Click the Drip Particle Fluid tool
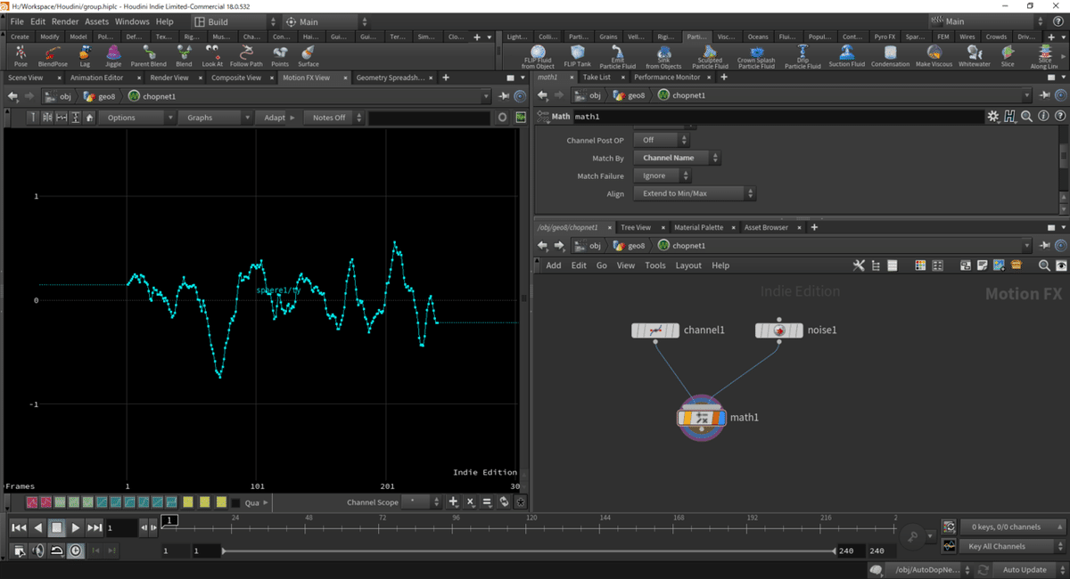Viewport: 1070px width, 579px height. [x=802, y=57]
